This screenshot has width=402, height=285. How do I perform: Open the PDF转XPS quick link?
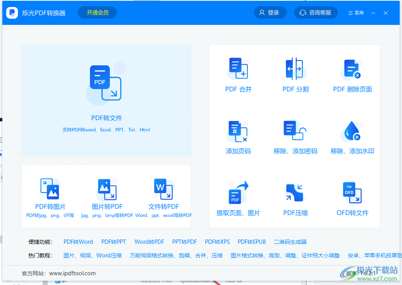click(217, 242)
